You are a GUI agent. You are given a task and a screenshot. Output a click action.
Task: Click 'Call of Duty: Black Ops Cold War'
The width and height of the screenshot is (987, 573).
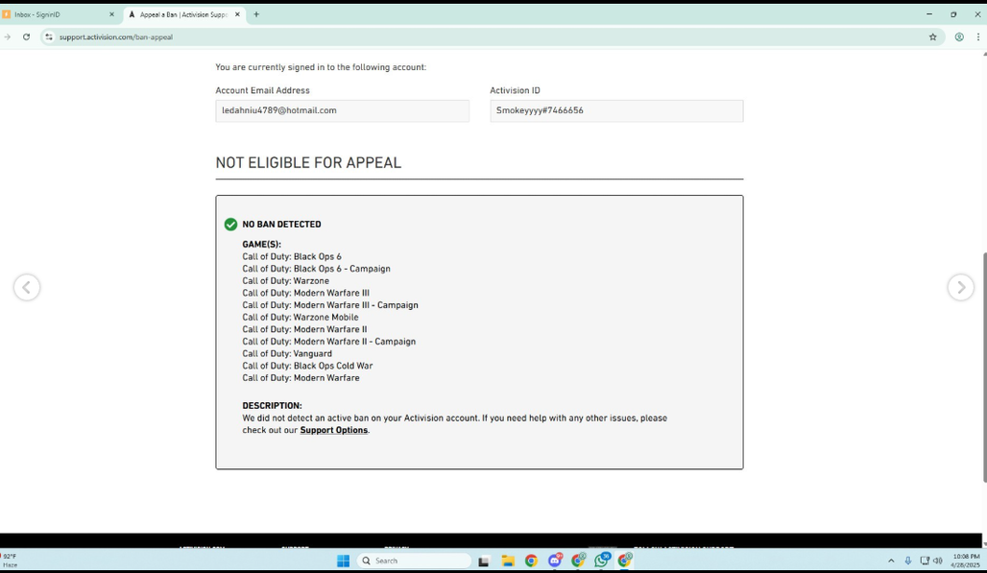pyautogui.click(x=308, y=366)
